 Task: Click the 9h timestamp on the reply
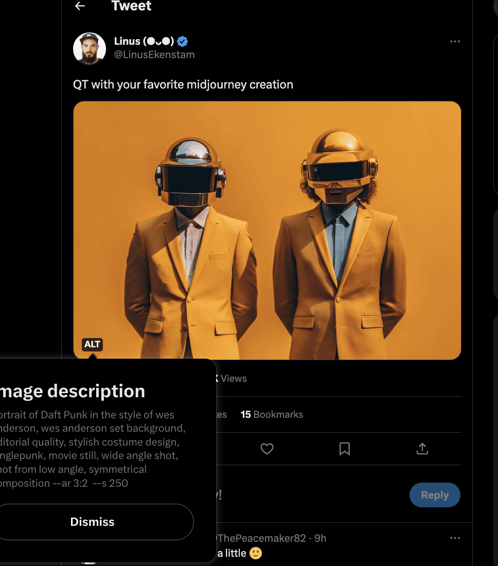tap(321, 538)
